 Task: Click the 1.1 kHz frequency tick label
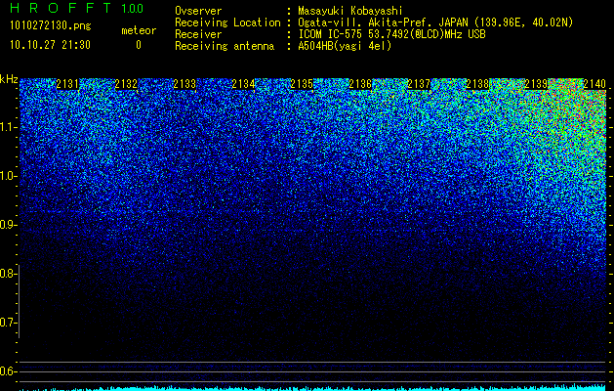coord(7,127)
